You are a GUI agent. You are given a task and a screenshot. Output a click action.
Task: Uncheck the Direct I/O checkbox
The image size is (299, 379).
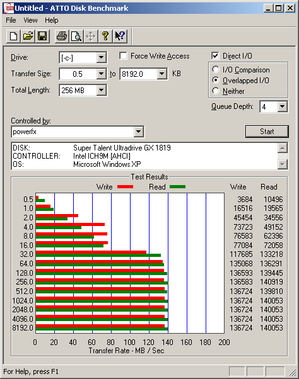(215, 56)
